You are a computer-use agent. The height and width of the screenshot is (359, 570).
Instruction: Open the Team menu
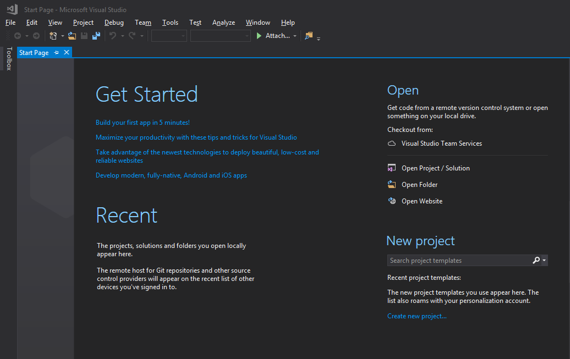point(143,23)
